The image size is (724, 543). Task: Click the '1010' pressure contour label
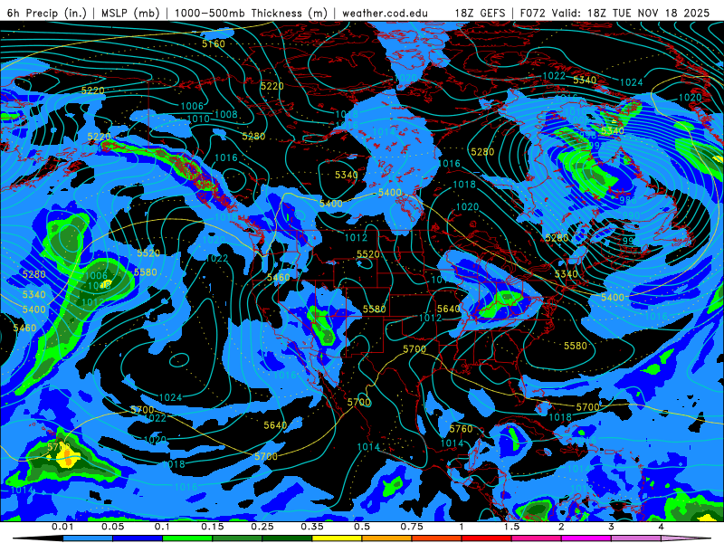pyautogui.click(x=198, y=119)
